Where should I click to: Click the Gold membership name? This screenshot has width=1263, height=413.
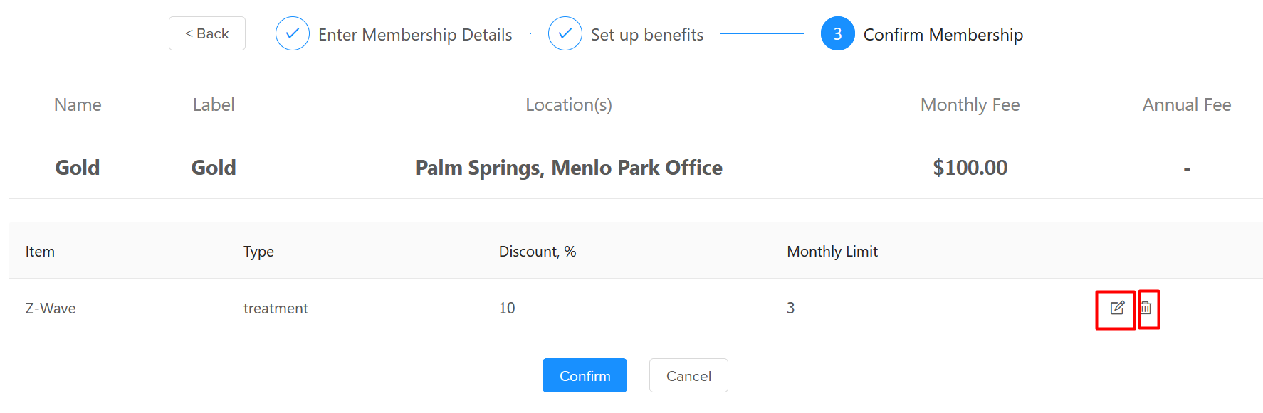pos(77,167)
